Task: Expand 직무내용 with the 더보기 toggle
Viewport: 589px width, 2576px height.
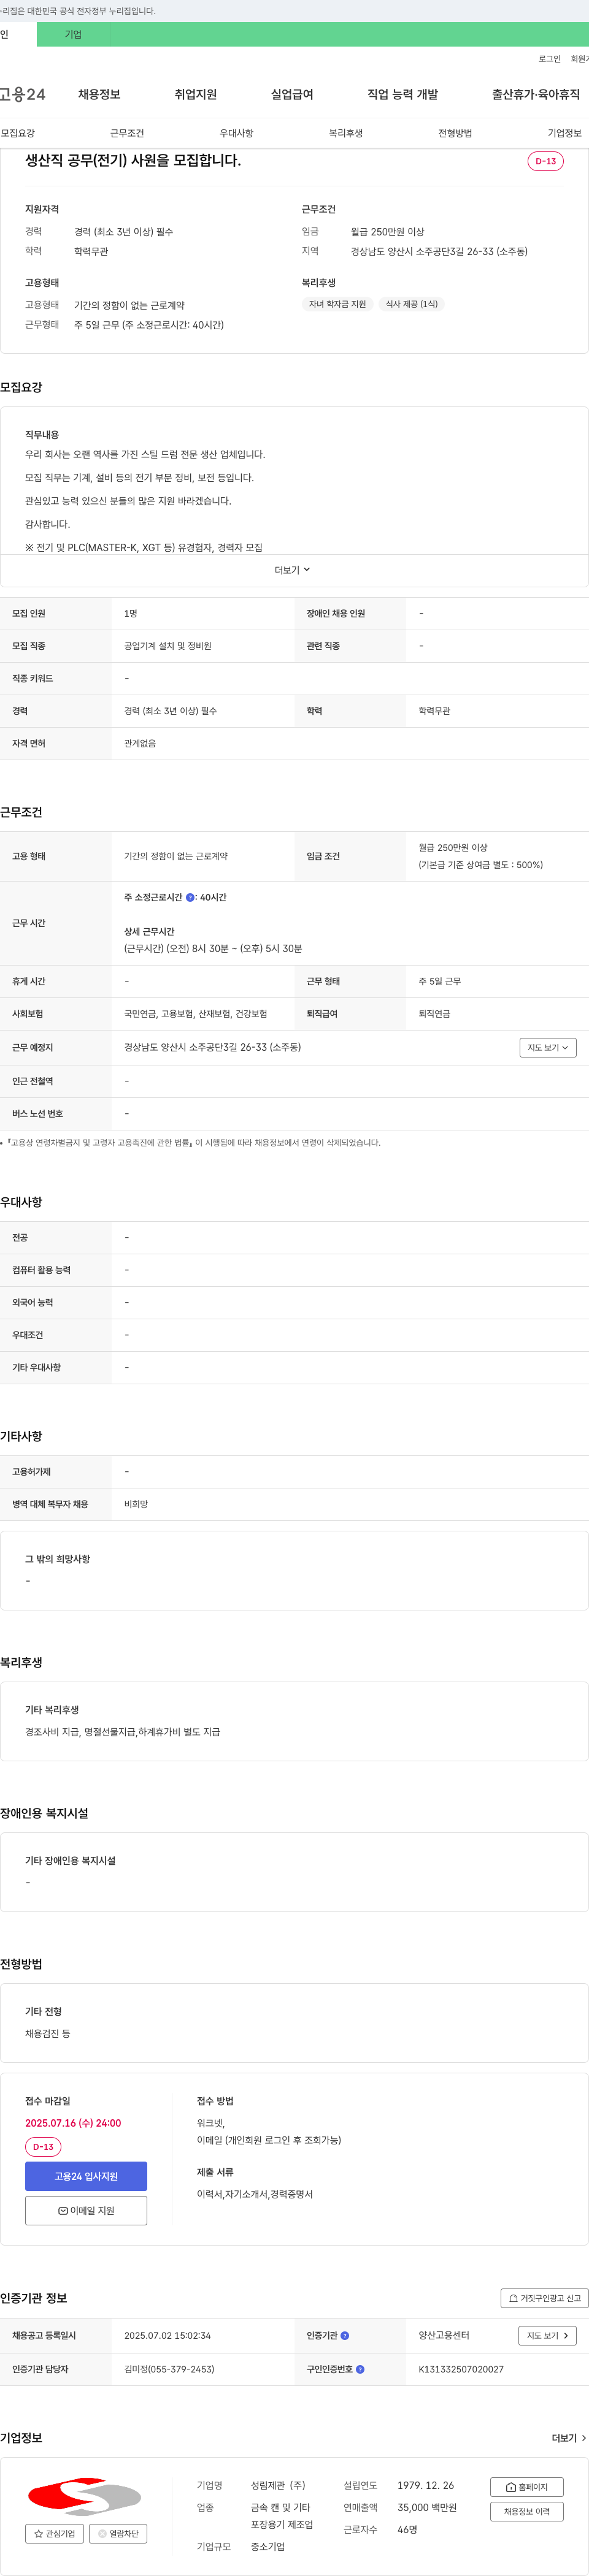Action: (293, 570)
